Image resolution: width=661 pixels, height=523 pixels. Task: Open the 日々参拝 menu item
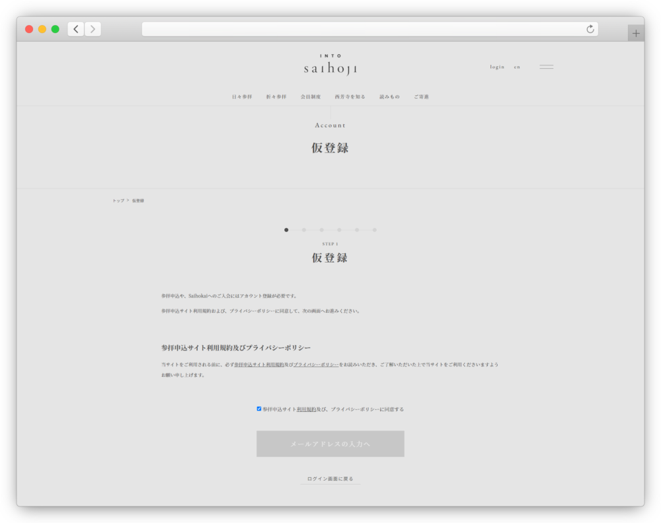tap(242, 97)
